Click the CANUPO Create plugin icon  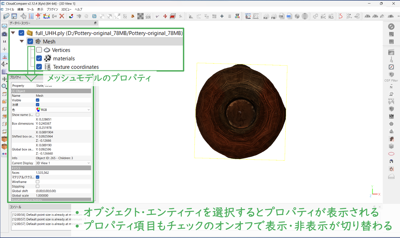(248, 16)
